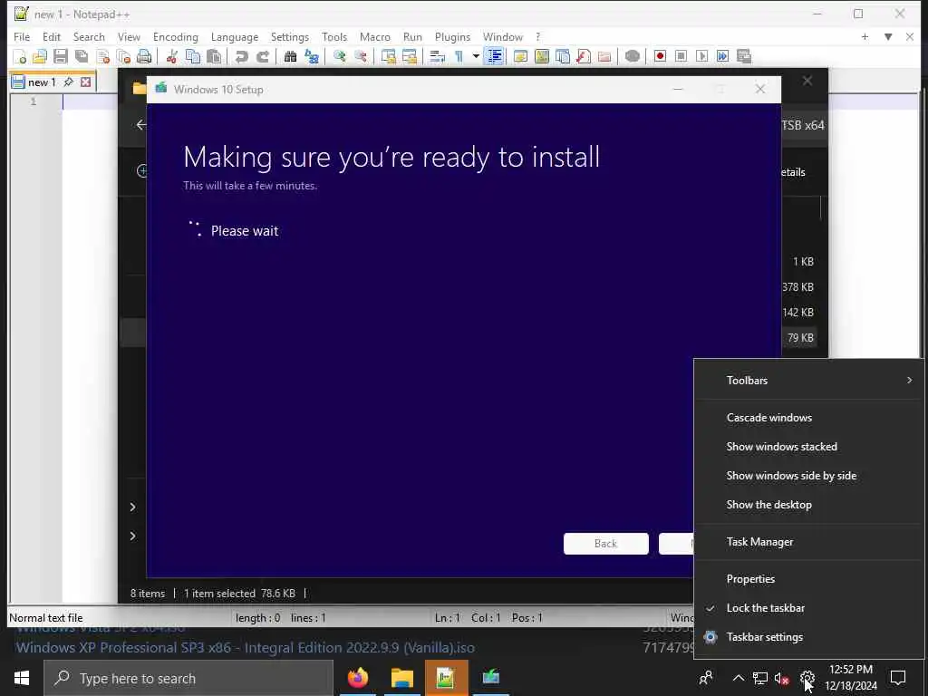The width and height of the screenshot is (928, 696).
Task: Toggle the highlighted Indent guide icon
Action: [494, 57]
